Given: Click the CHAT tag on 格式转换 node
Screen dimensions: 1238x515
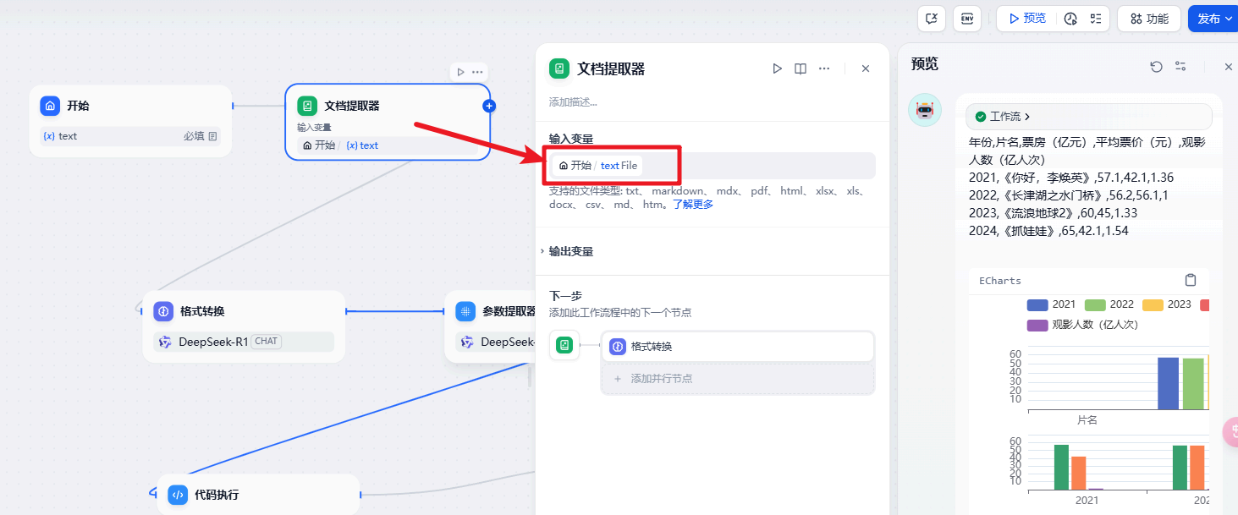Looking at the screenshot, I should click(x=267, y=342).
